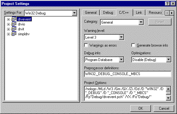
Task: Click the Project Options scrollbar thumb
Action: pyautogui.click(x=168, y=93)
